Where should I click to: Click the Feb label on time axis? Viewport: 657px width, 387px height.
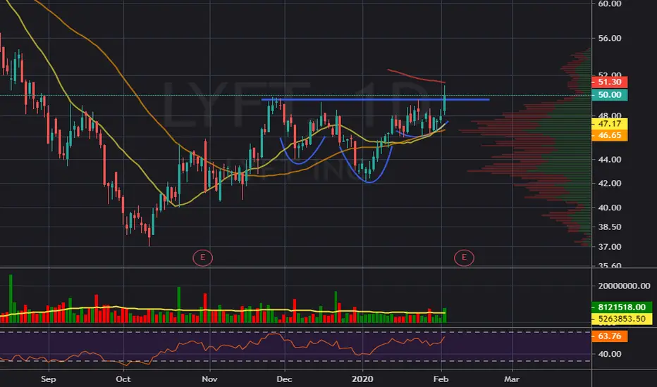(x=441, y=379)
